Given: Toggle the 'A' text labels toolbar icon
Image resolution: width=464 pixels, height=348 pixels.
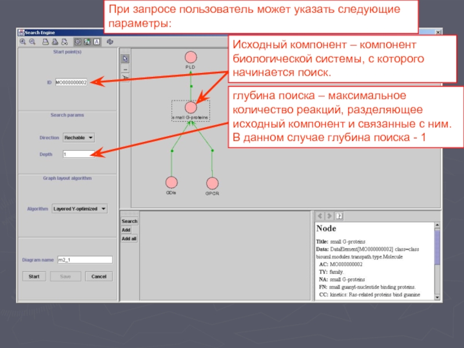Looking at the screenshot, I should 97,42.
